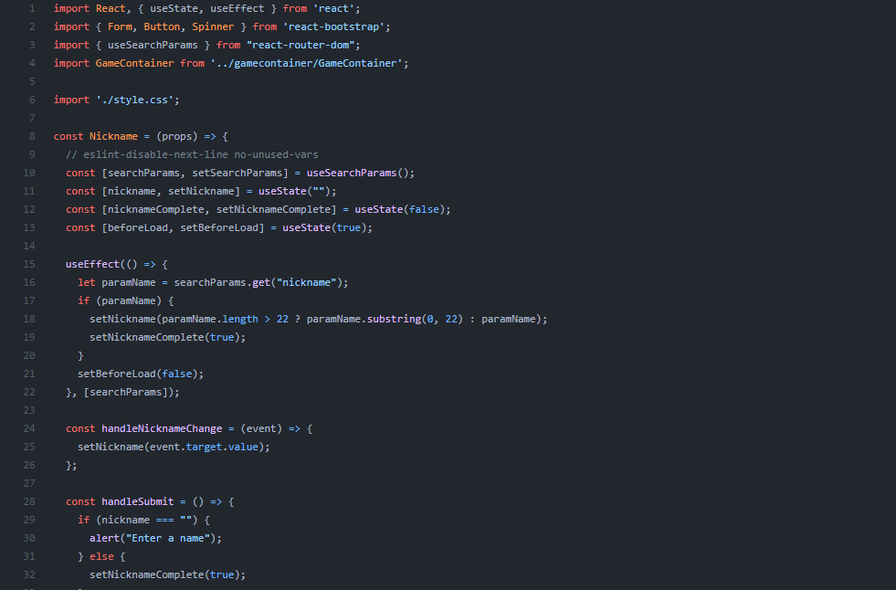Click the number 22 on line 18
The image size is (896, 590).
pyautogui.click(x=281, y=318)
